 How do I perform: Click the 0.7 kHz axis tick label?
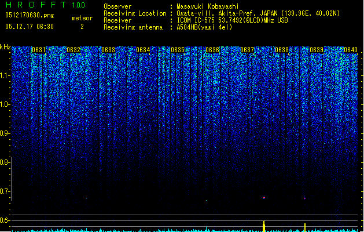coord(5,191)
